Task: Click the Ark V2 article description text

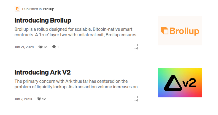Action: (77, 84)
